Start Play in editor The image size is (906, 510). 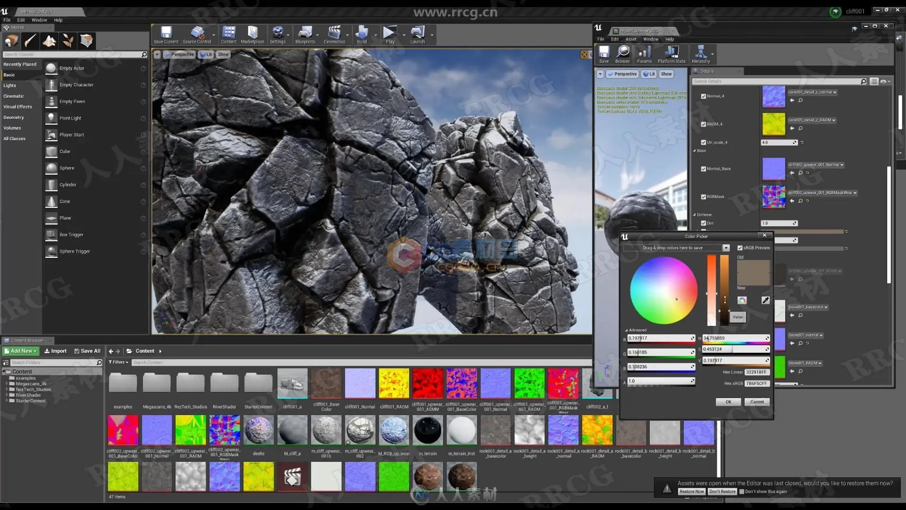click(x=390, y=35)
